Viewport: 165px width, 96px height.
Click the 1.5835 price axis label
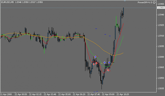(161, 89)
